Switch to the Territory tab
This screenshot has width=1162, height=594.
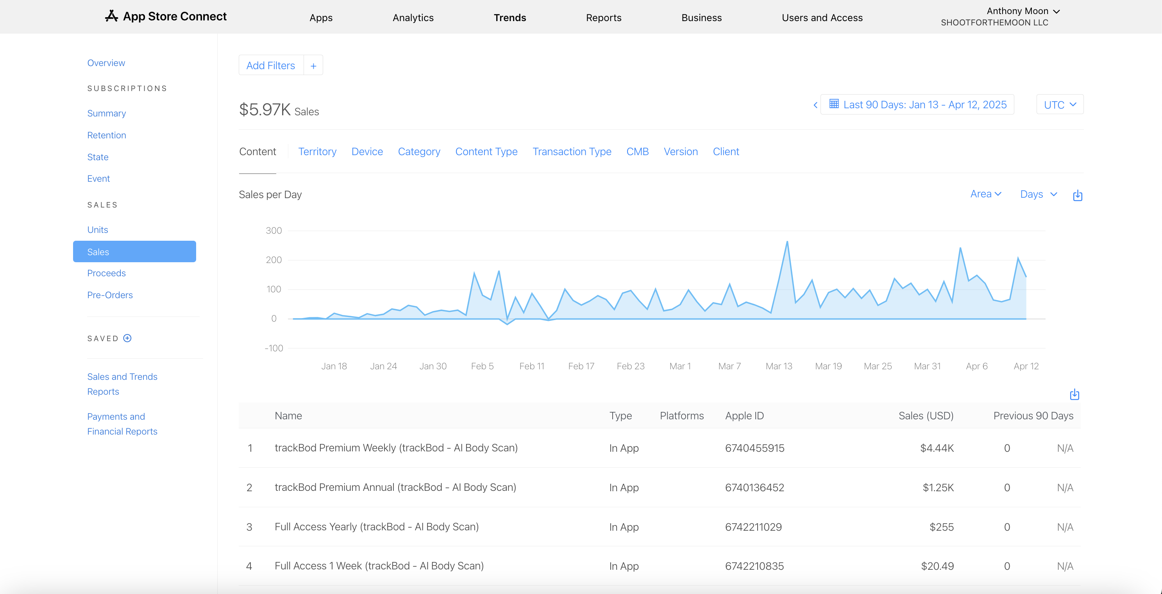[x=317, y=152]
